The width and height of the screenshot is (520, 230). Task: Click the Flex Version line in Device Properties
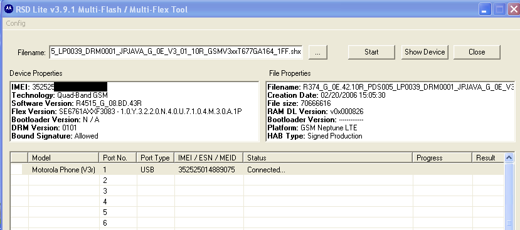[126, 112]
